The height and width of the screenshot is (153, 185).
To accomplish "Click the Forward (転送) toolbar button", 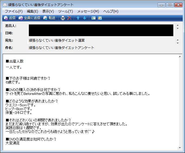I will tap(49, 18).
